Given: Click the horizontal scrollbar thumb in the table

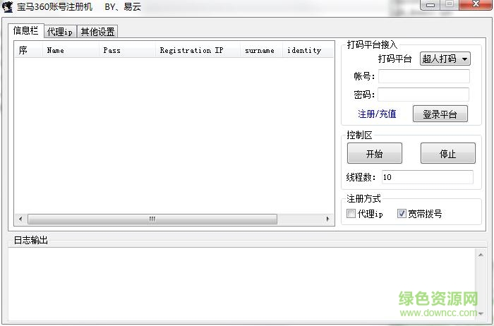Looking at the screenshot, I should [152, 219].
